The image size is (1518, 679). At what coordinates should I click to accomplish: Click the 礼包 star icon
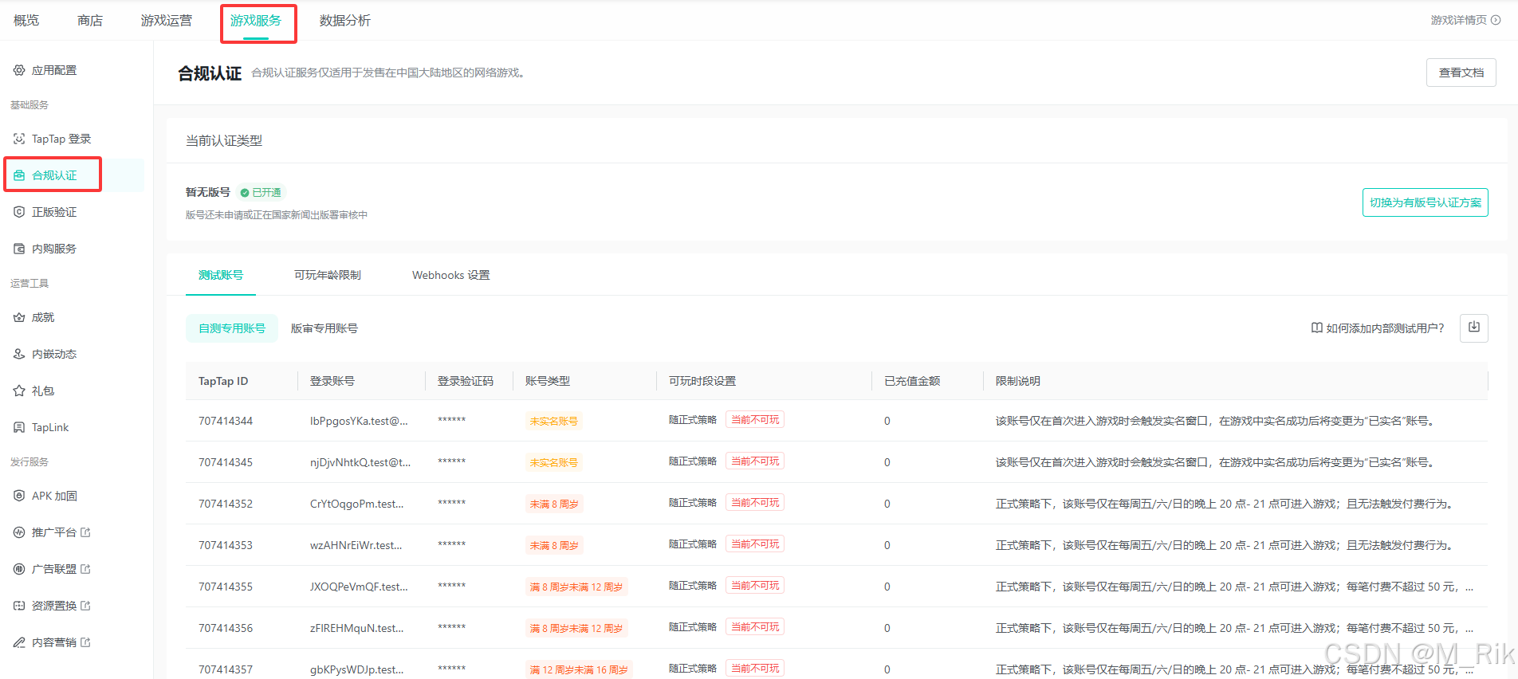[19, 391]
